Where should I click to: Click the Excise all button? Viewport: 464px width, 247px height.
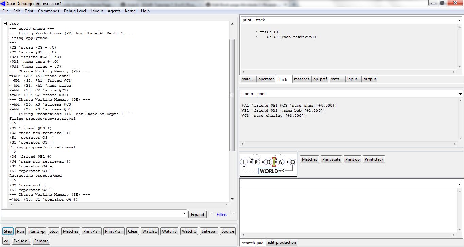pyautogui.click(x=21, y=241)
